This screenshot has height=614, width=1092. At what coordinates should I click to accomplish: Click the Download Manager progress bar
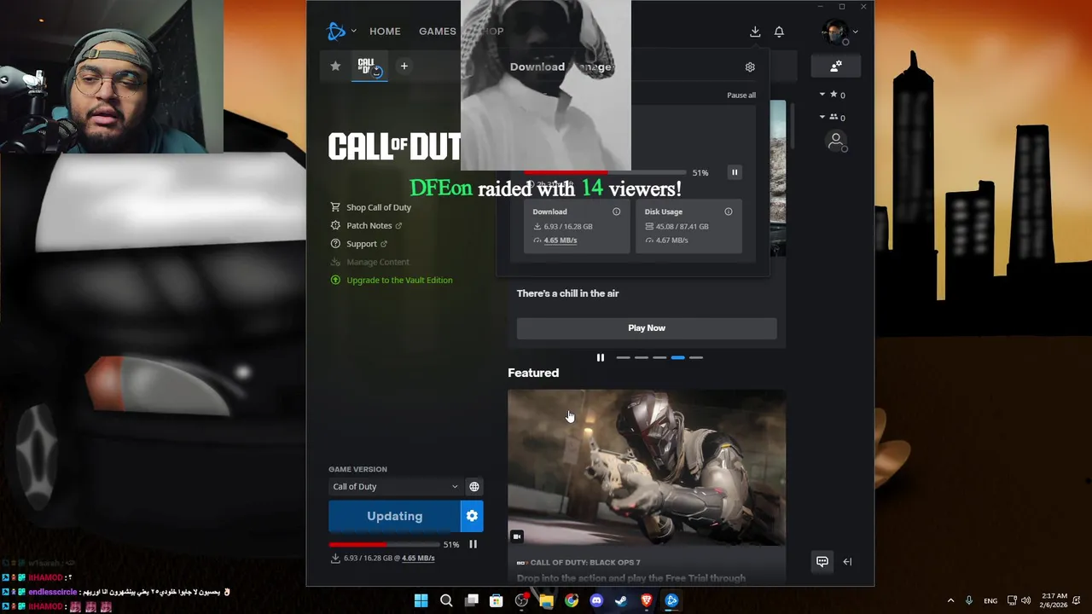point(605,173)
